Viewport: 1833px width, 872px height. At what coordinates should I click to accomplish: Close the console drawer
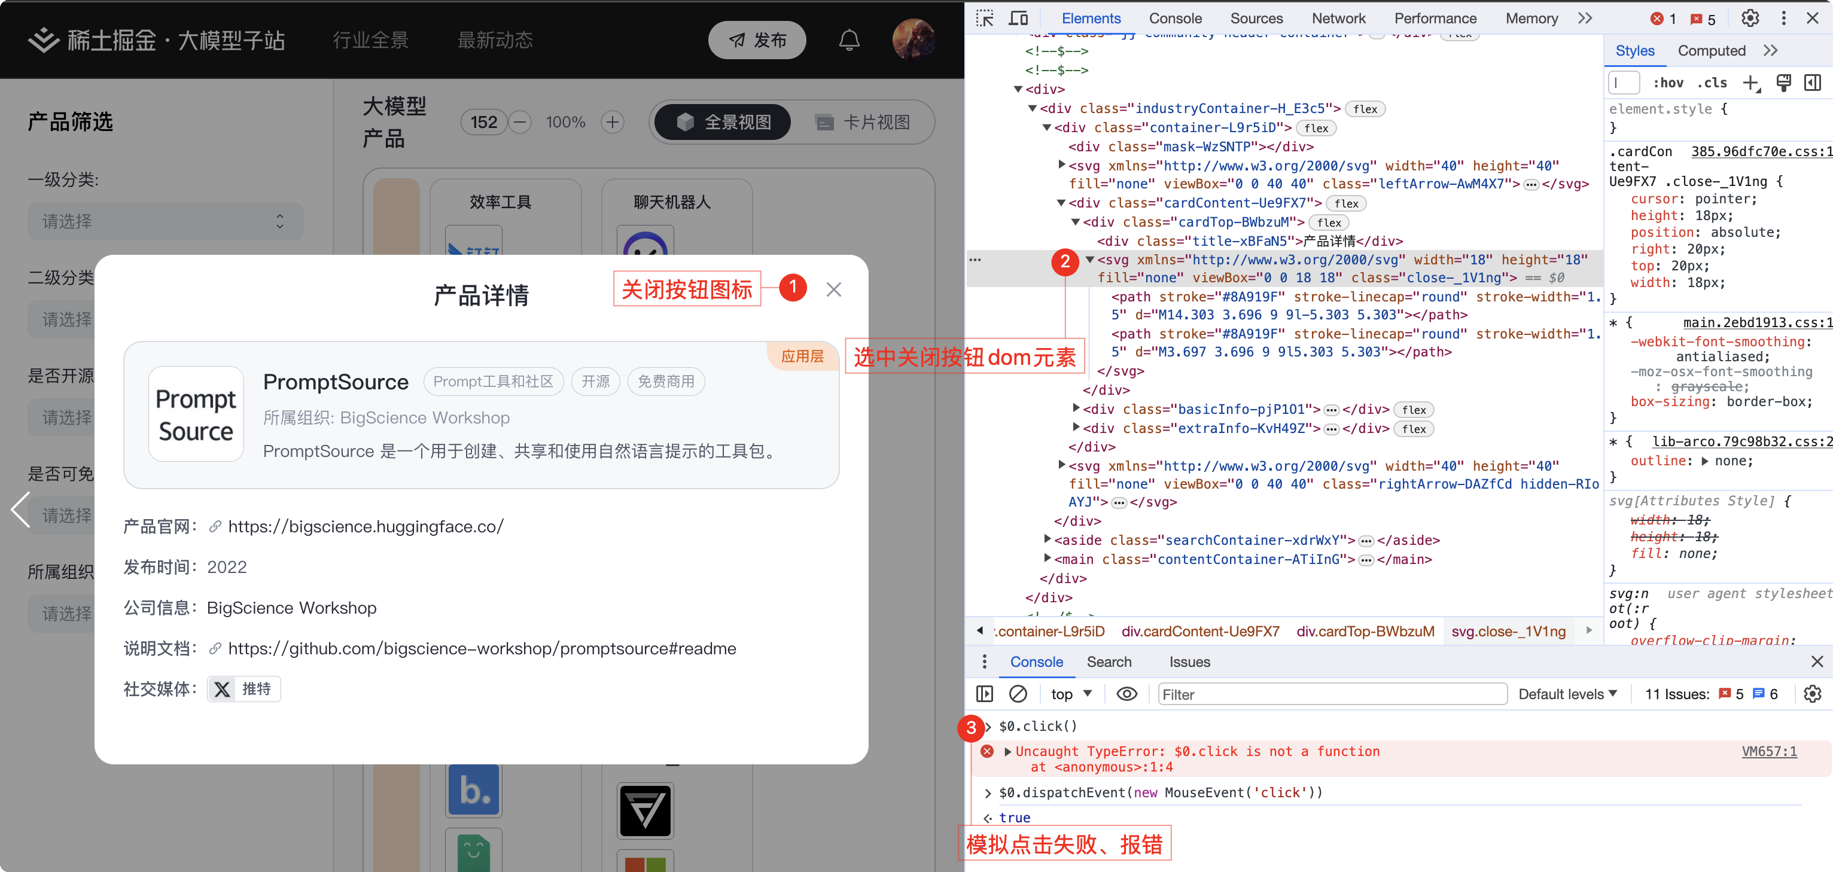(x=1817, y=661)
